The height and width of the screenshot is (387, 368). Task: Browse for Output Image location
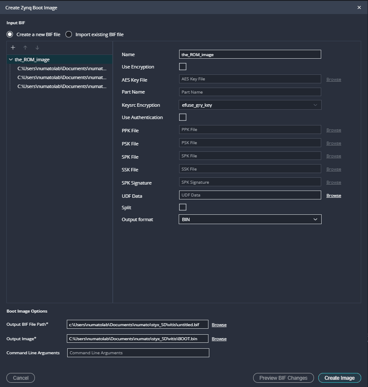(219, 339)
